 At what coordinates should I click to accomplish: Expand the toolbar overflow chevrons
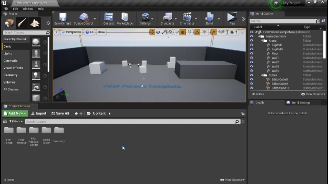(x=243, y=19)
